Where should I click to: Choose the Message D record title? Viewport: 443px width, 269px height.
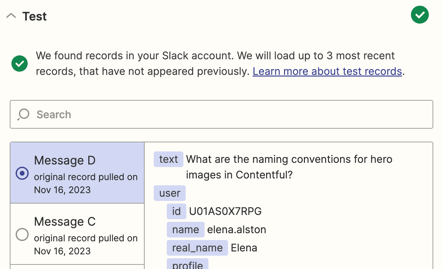click(x=64, y=160)
